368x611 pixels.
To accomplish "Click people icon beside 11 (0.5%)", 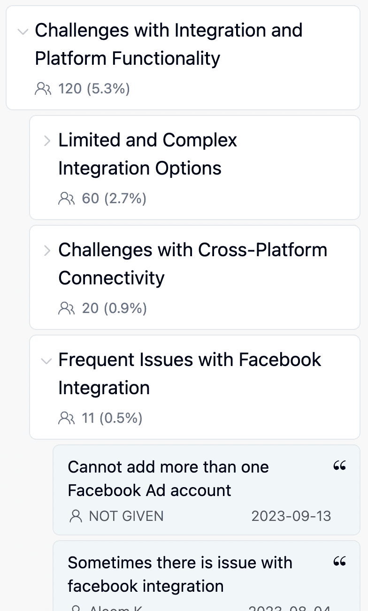I will point(67,419).
